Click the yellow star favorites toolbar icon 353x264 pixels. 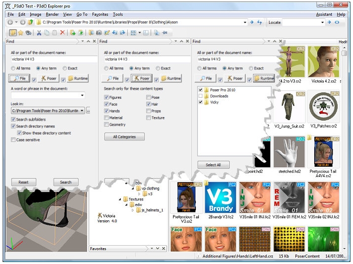coord(21,33)
